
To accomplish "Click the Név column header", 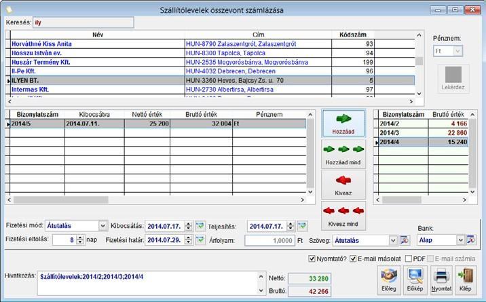I will pos(98,35).
